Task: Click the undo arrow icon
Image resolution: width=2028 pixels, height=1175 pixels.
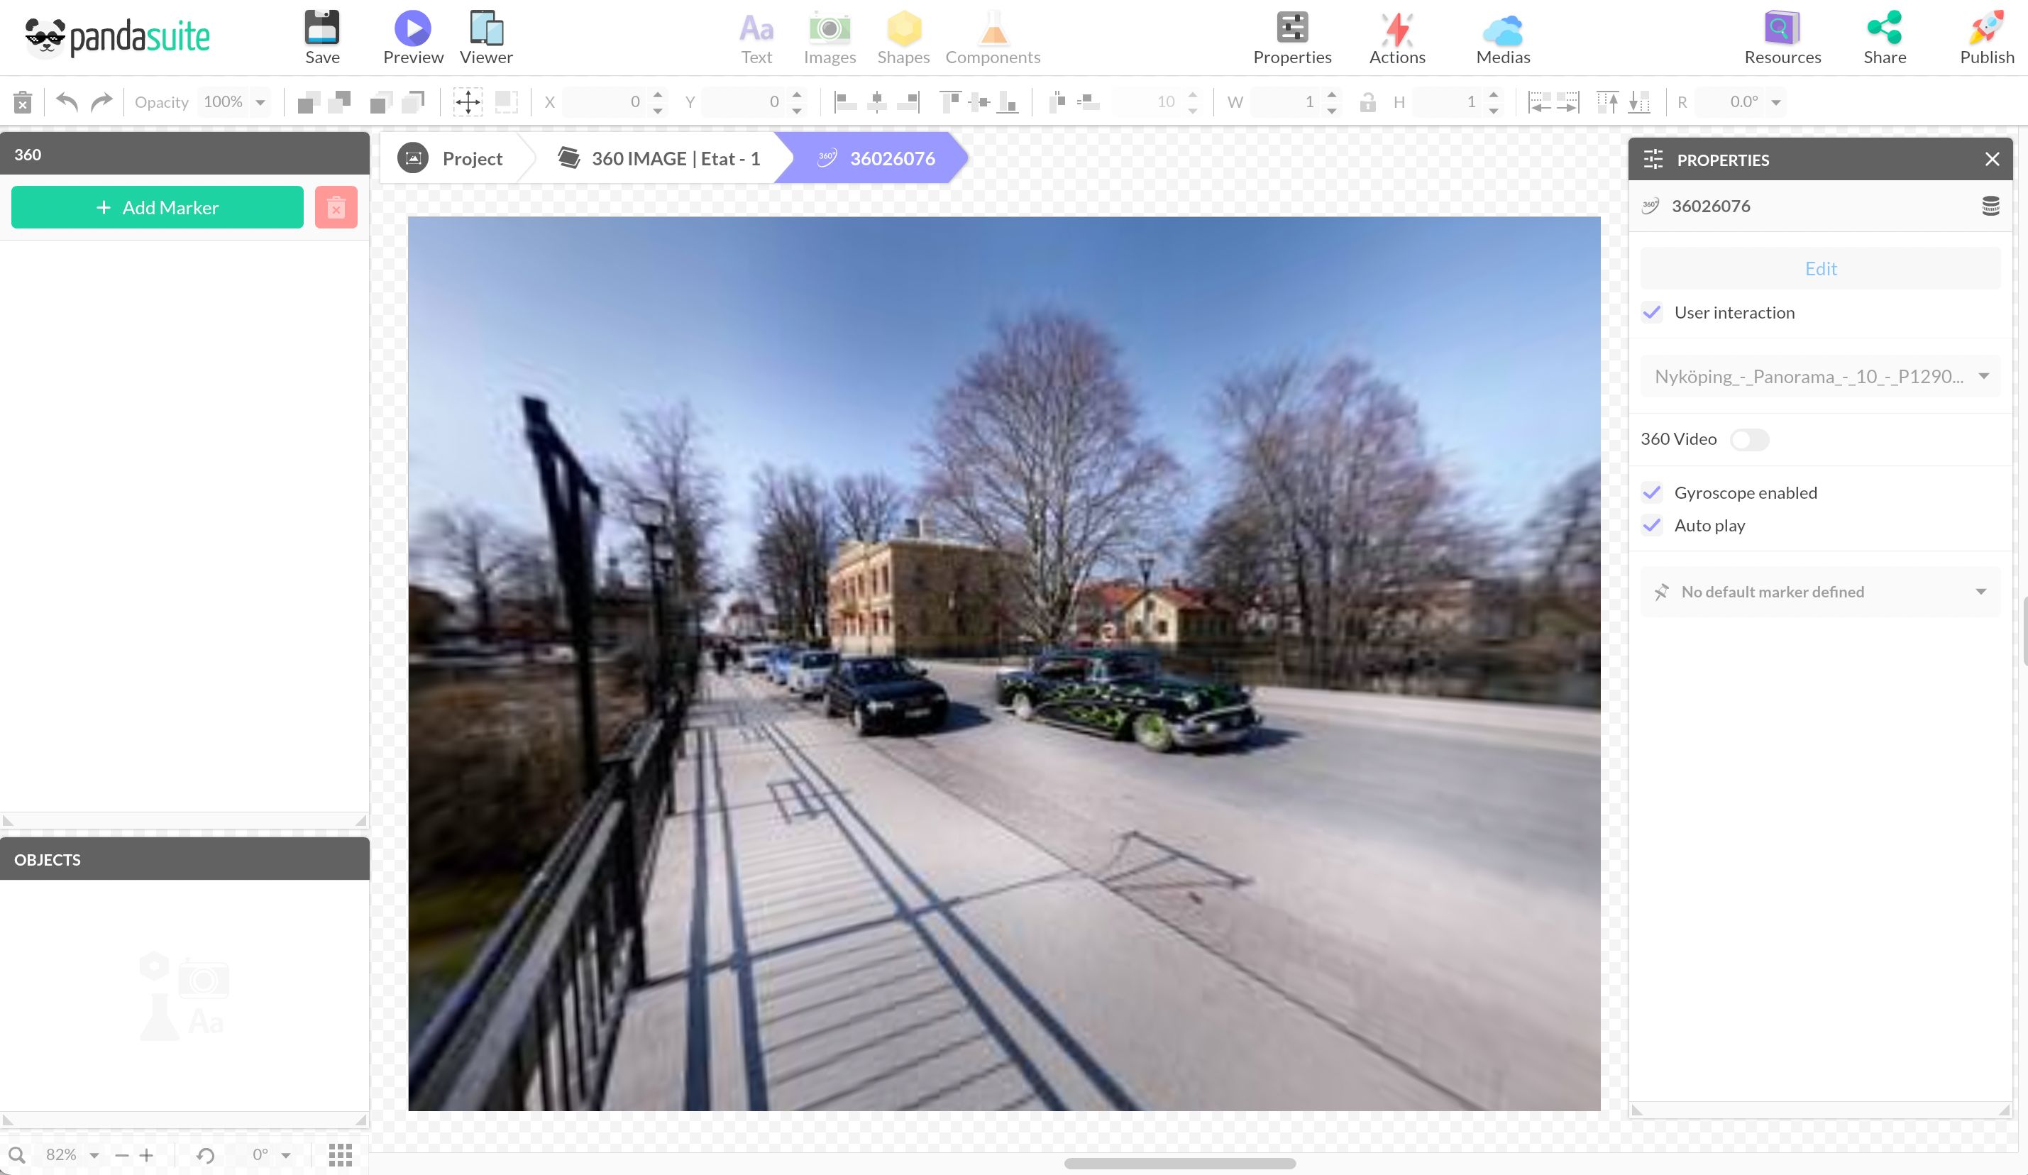Action: (x=67, y=102)
